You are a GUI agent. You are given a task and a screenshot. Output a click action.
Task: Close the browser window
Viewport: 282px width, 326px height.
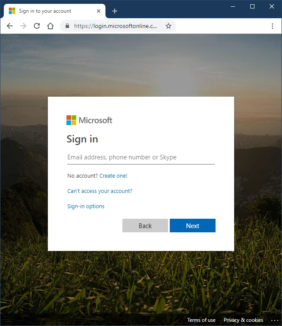pyautogui.click(x=271, y=7)
